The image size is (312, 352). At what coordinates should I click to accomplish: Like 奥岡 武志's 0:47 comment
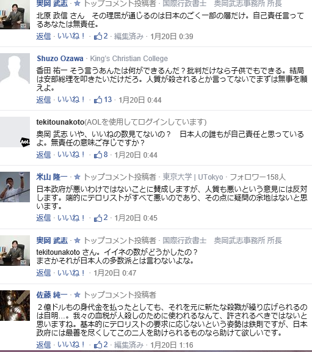click(71, 273)
